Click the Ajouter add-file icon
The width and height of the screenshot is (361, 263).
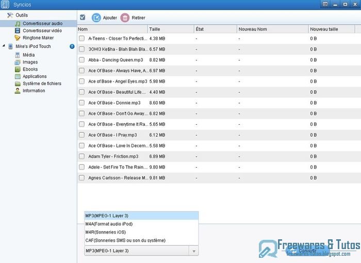click(96, 18)
